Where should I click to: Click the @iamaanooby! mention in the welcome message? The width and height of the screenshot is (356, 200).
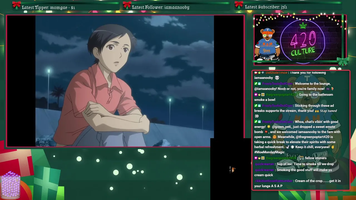266,89
